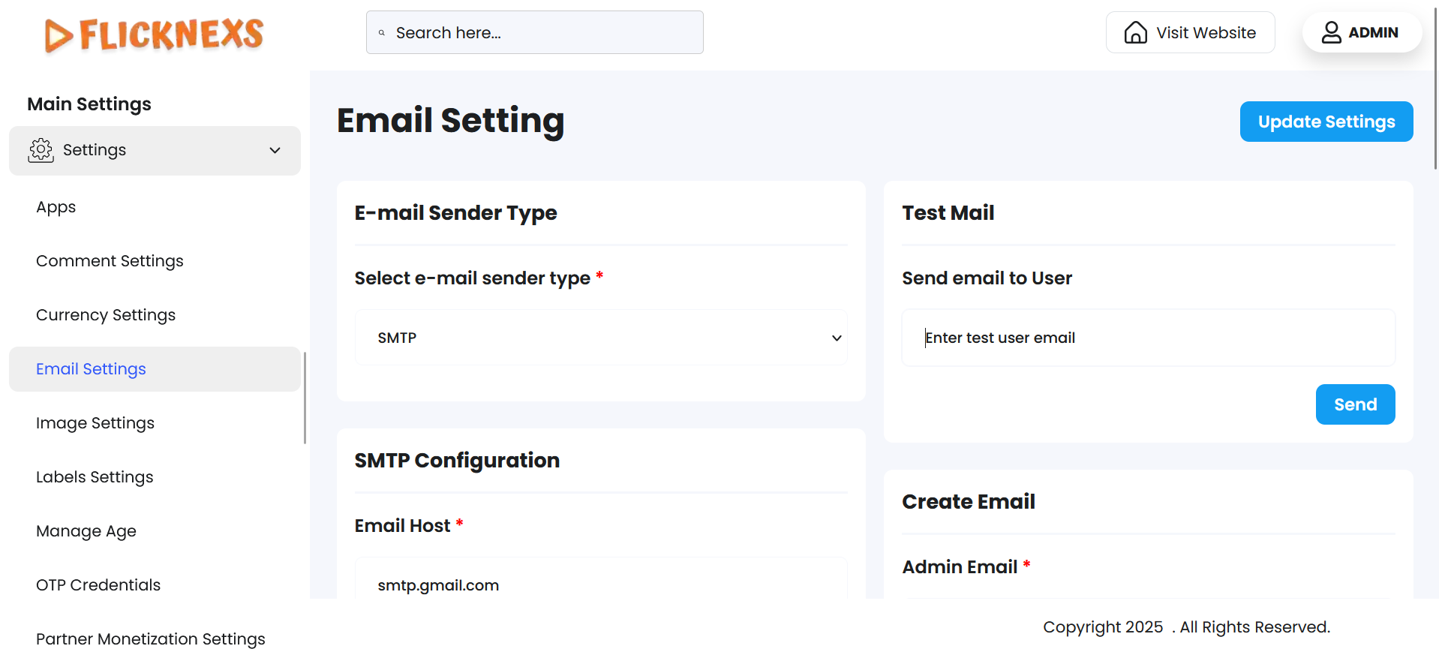This screenshot has width=1439, height=655.
Task: Navigate to Labels Settings
Action: point(95,477)
